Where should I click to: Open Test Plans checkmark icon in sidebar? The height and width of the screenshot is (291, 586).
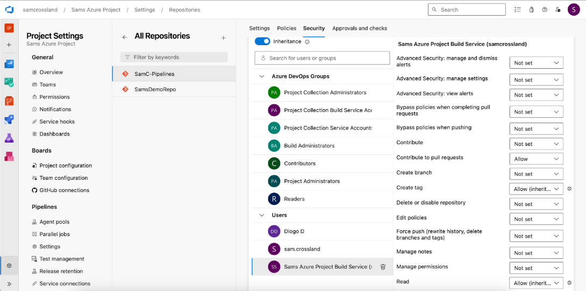9,82
